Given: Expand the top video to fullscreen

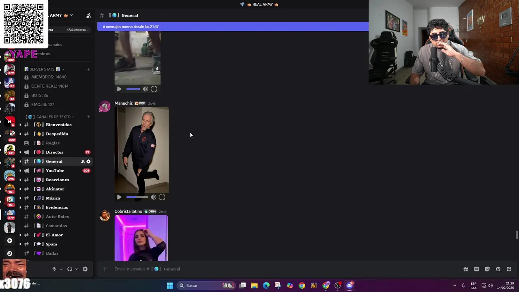Looking at the screenshot, I should click(154, 89).
